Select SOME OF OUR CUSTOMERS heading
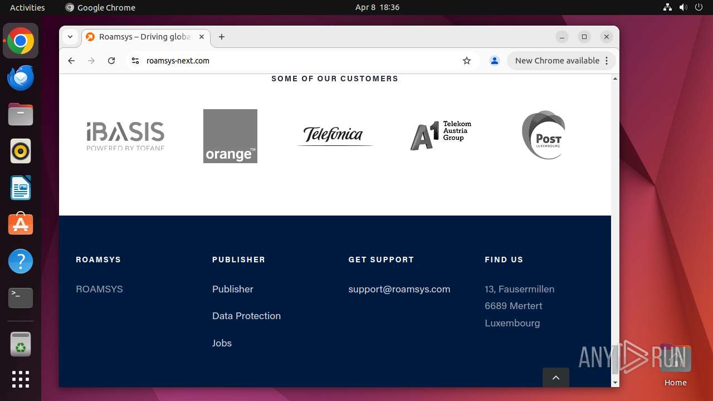This screenshot has width=713, height=401. click(335, 79)
